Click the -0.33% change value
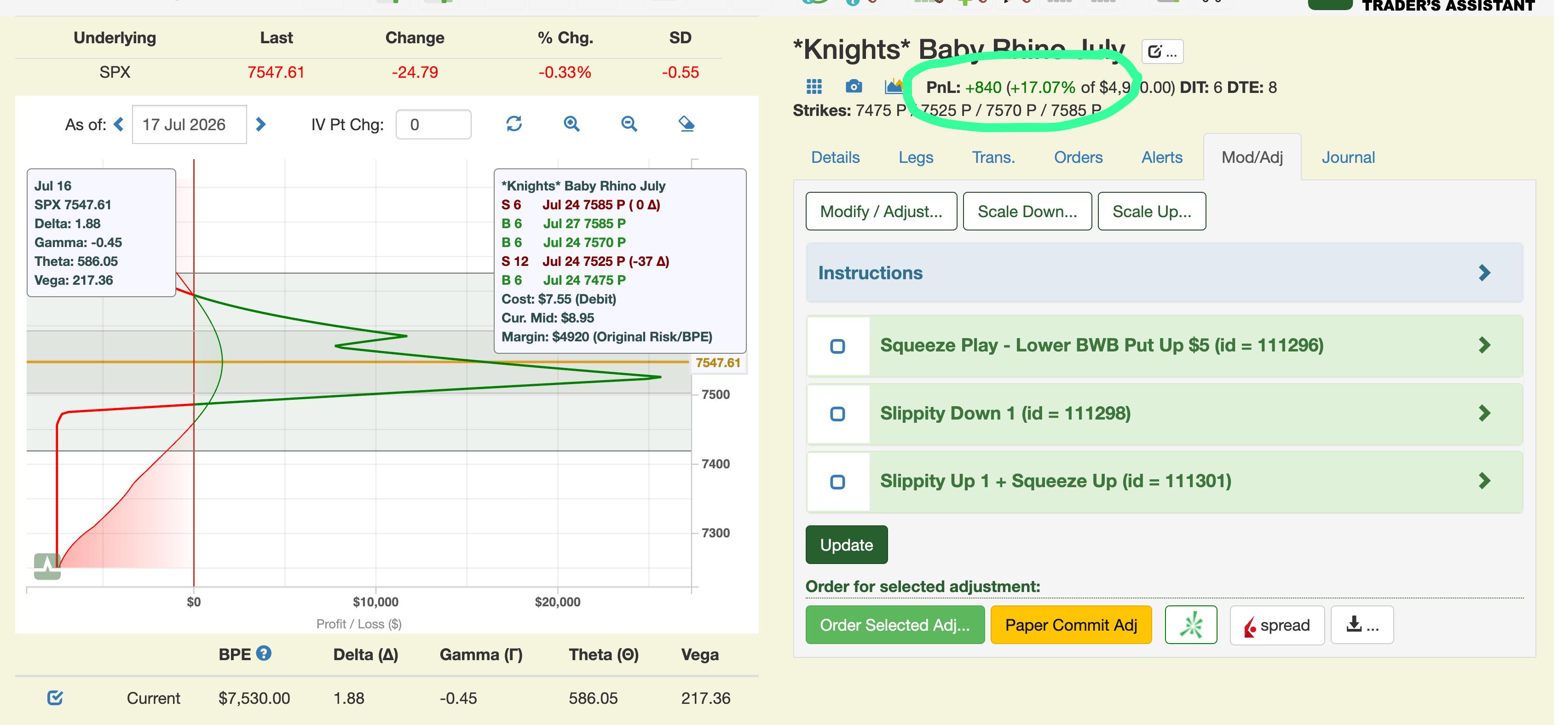This screenshot has height=725, width=1558. point(565,73)
